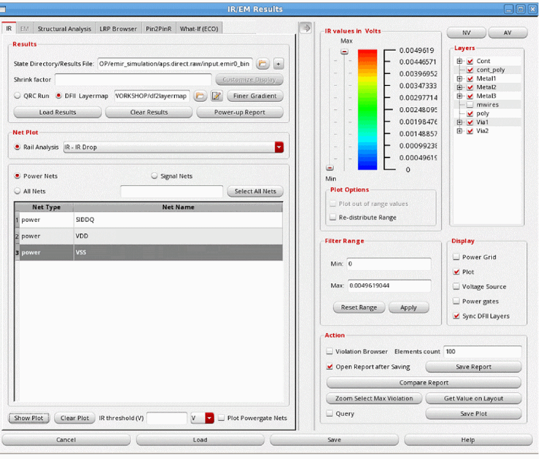
Task: Browse for the State Directory/Results File folder
Action: pyautogui.click(x=262, y=64)
